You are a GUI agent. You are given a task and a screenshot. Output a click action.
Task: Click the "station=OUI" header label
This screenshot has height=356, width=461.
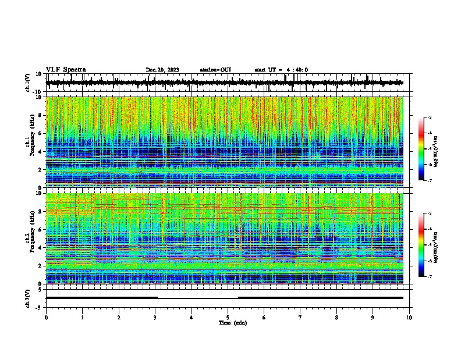(215, 70)
